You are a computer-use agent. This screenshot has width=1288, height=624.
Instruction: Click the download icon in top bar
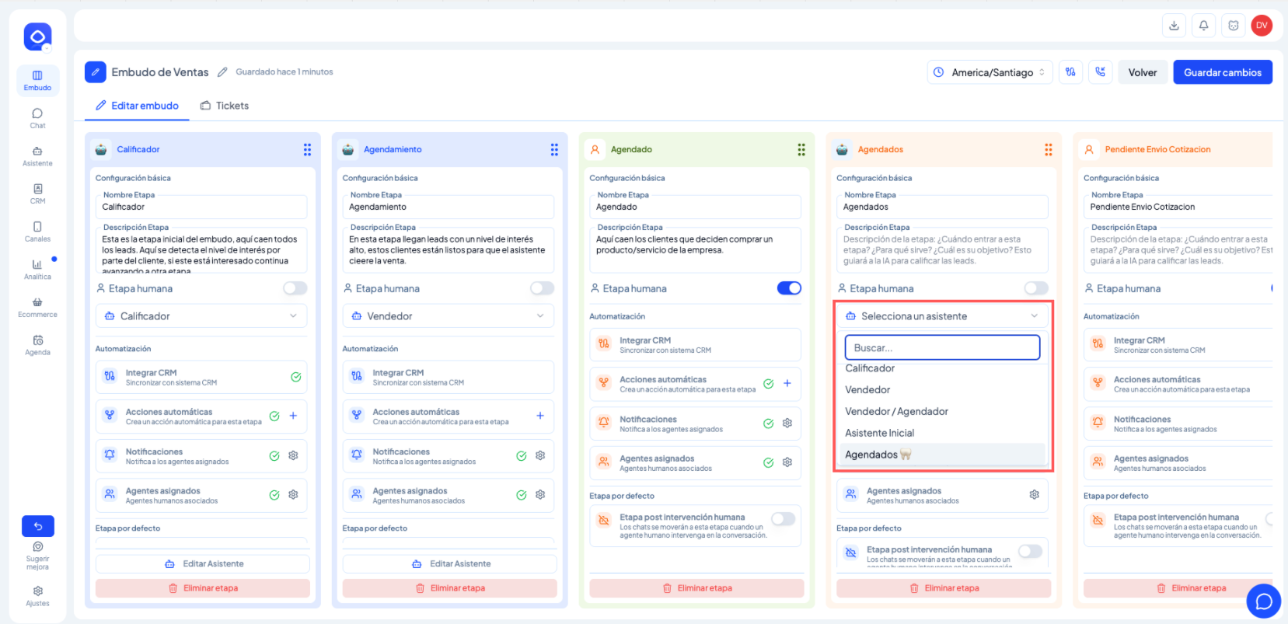click(x=1174, y=26)
